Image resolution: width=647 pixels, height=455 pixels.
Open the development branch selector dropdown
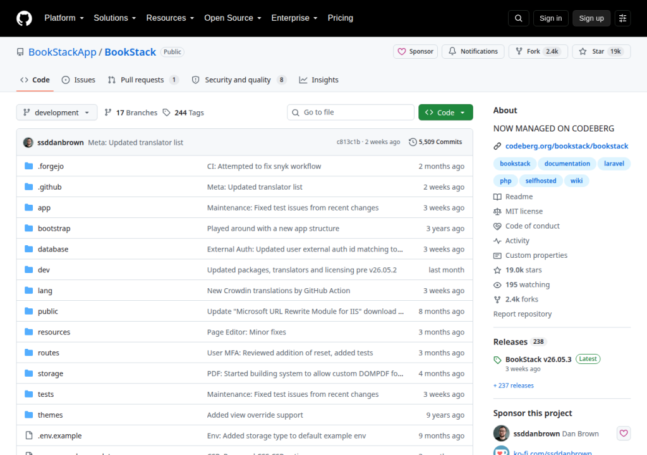[57, 112]
